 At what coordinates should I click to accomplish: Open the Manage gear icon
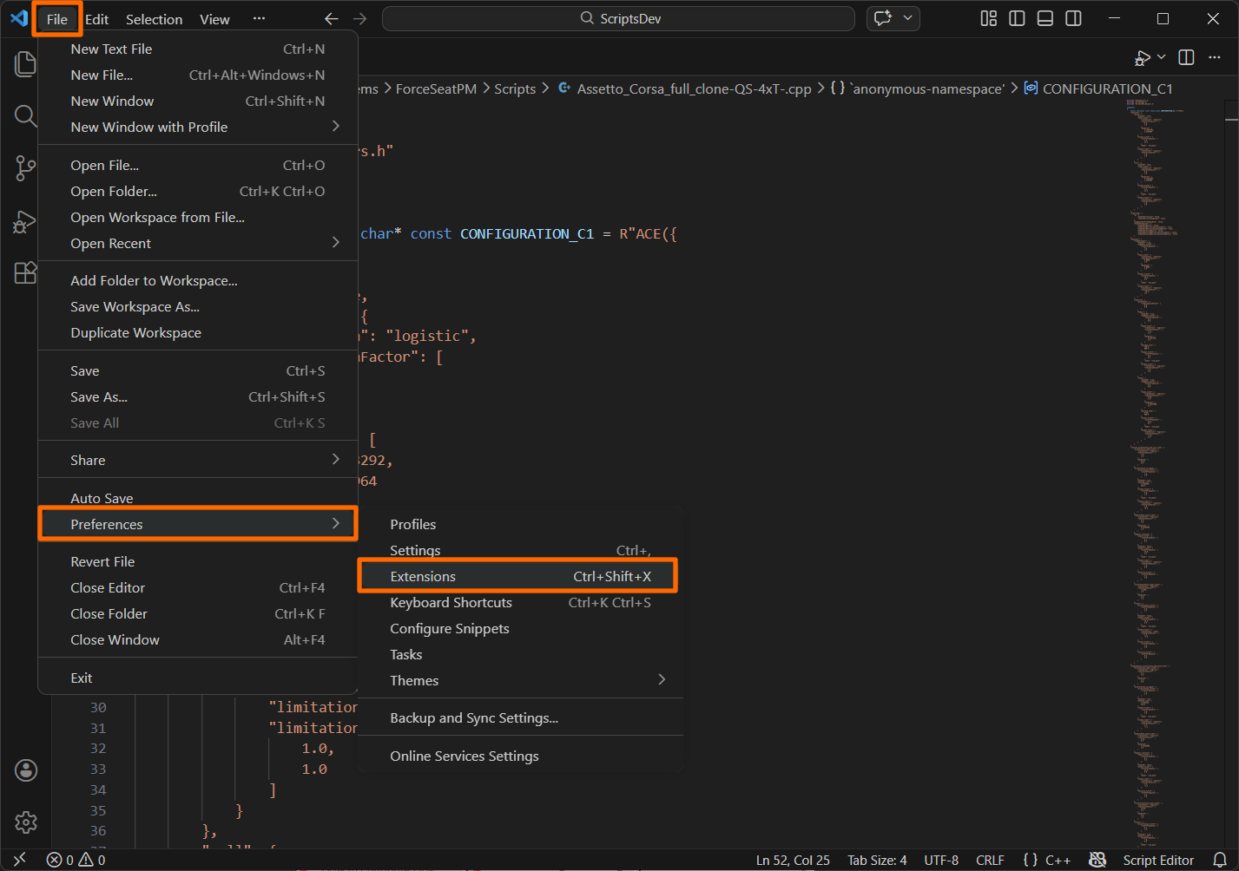tap(26, 822)
